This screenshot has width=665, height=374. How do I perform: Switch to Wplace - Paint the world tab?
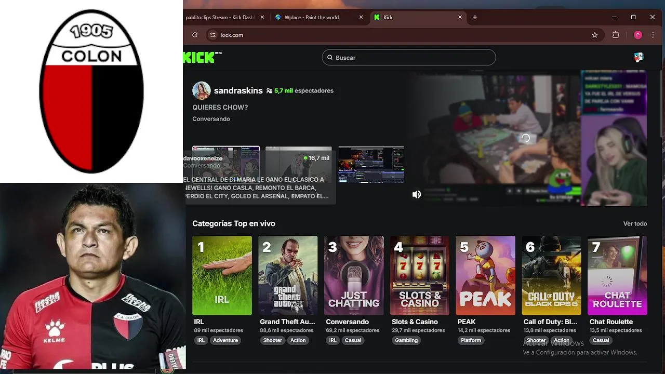(x=319, y=17)
